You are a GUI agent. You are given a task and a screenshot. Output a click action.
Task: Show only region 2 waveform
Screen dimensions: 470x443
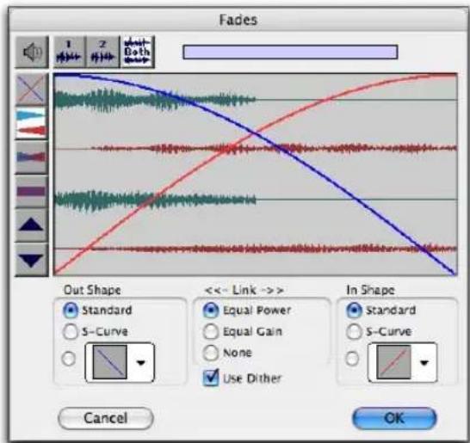click(103, 52)
